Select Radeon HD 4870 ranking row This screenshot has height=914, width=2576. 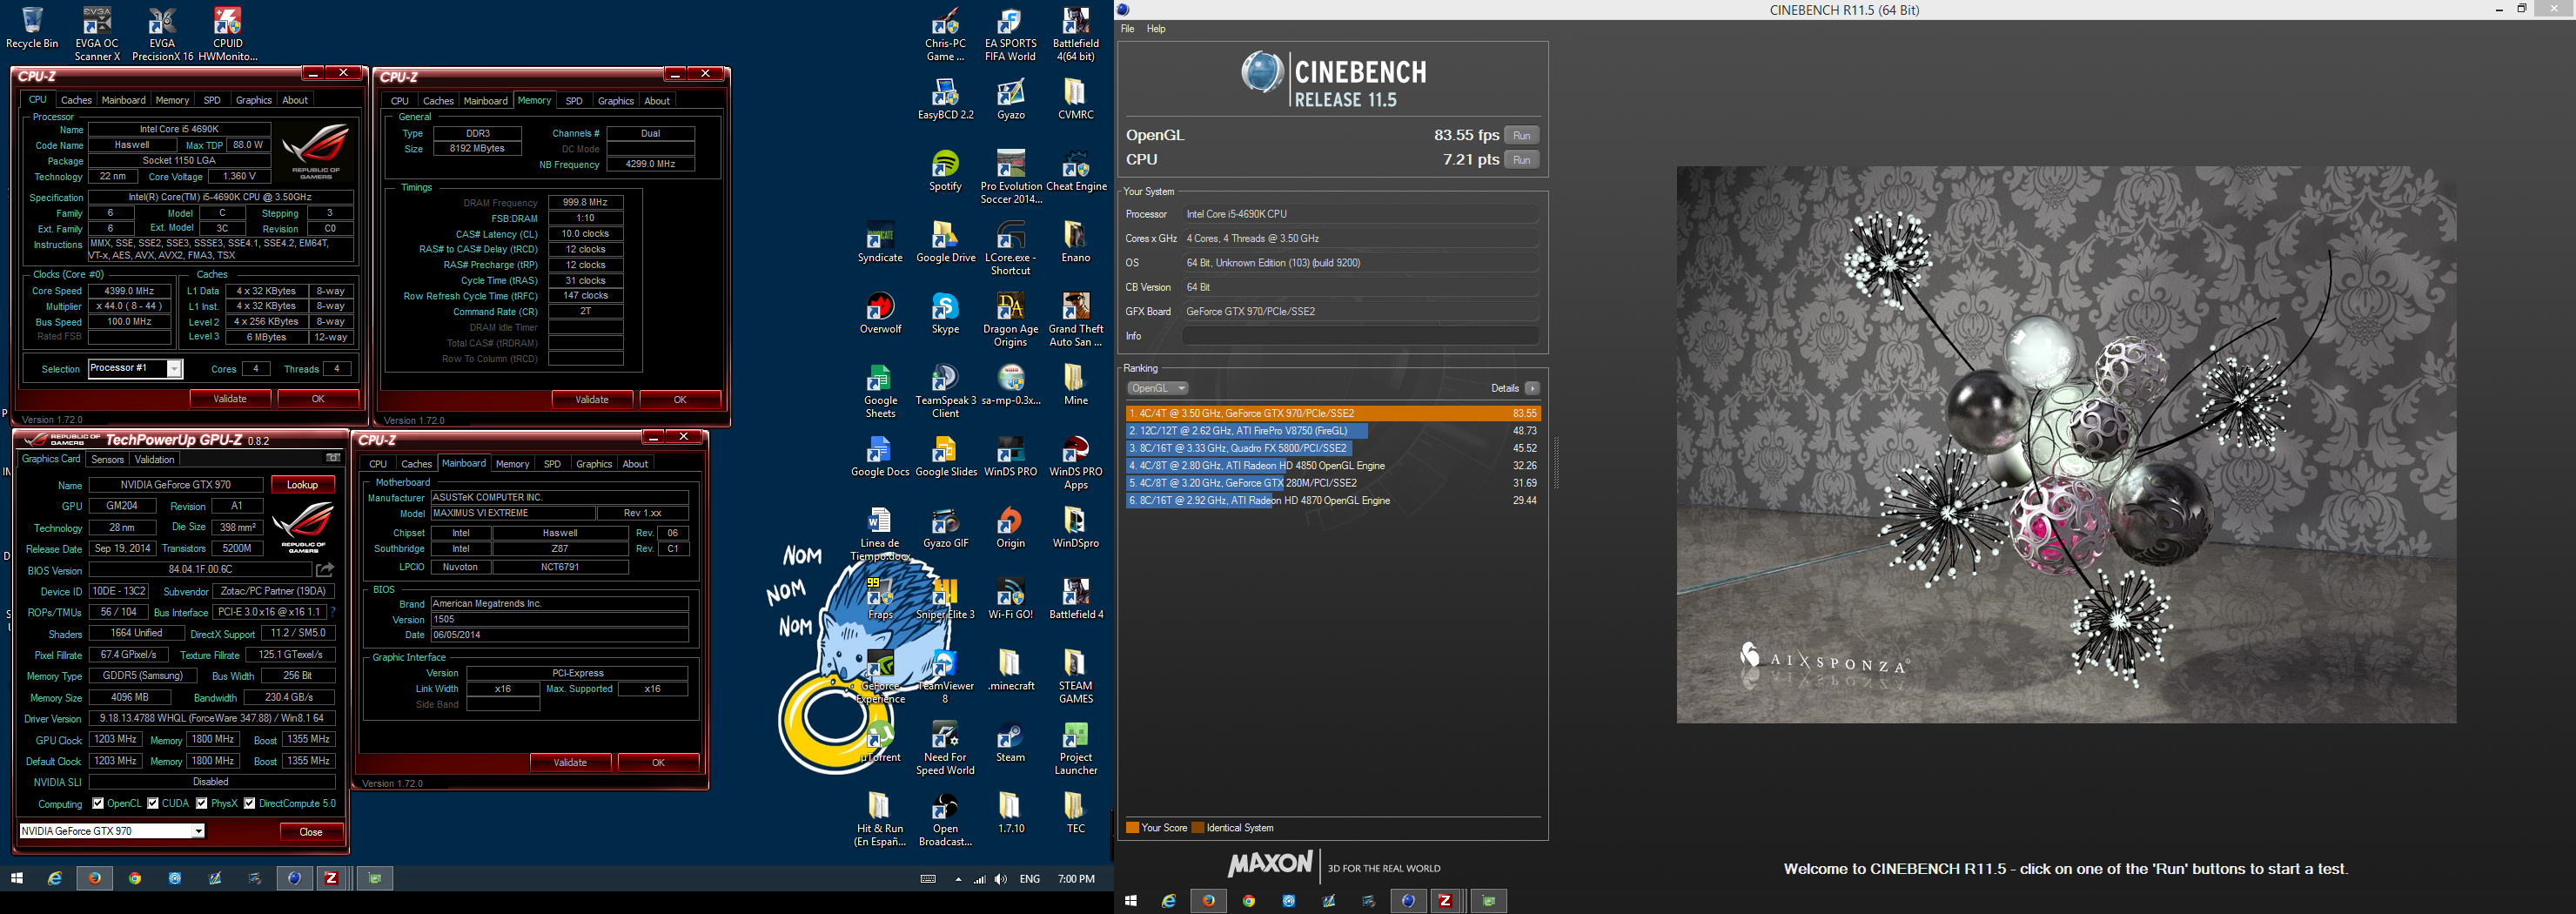pos(1333,500)
